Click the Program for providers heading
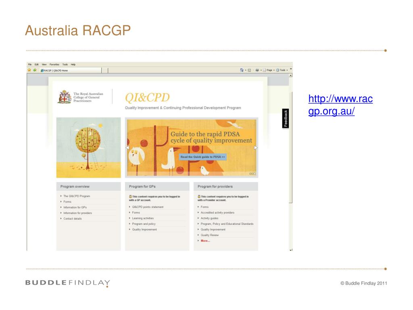The width and height of the screenshot is (413, 310). 215,186
